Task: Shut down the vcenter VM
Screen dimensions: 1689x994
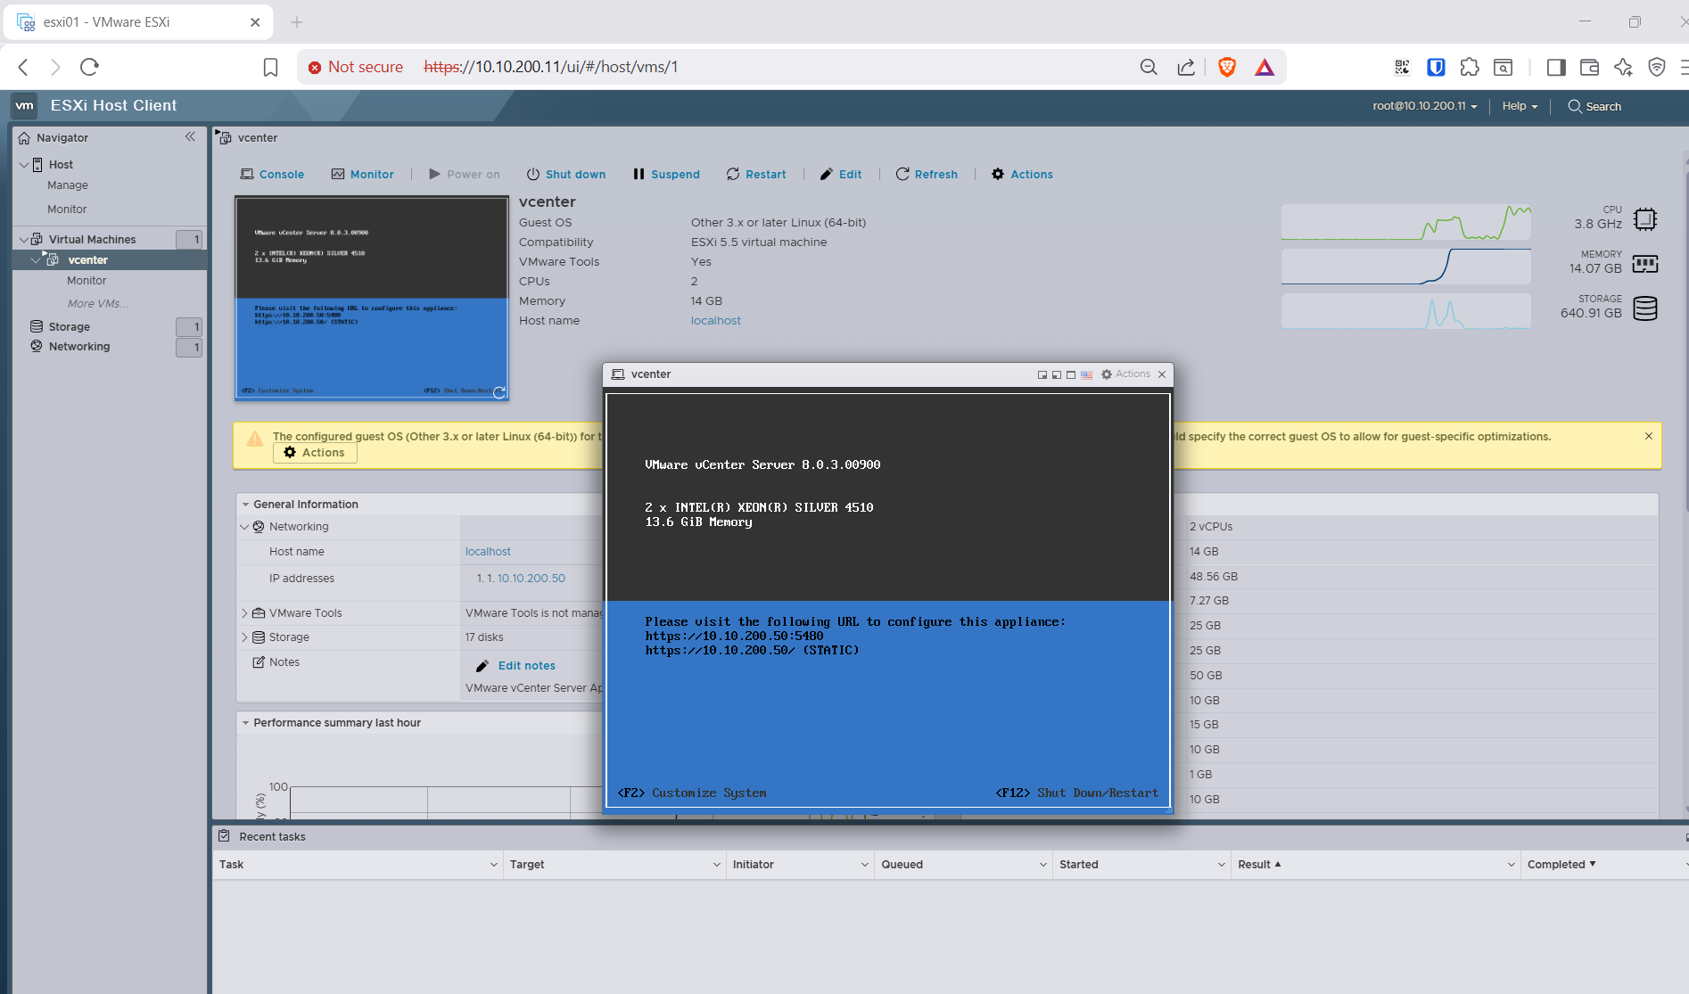Action: point(565,174)
